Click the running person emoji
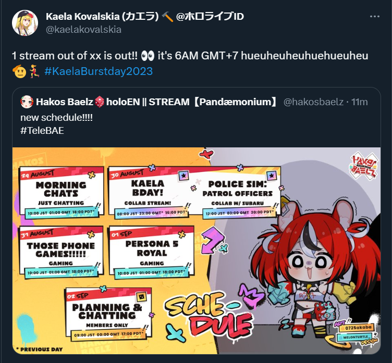The image size is (392, 363). (34, 72)
